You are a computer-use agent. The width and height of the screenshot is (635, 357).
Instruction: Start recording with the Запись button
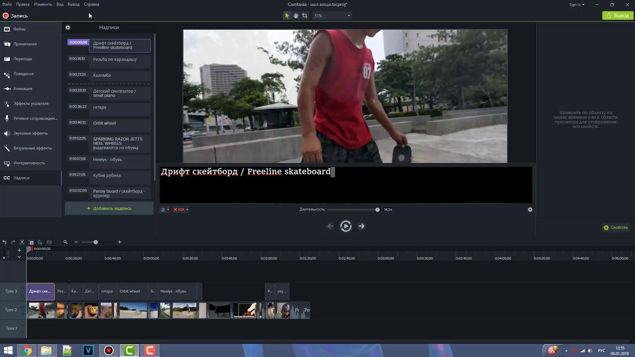pos(15,16)
